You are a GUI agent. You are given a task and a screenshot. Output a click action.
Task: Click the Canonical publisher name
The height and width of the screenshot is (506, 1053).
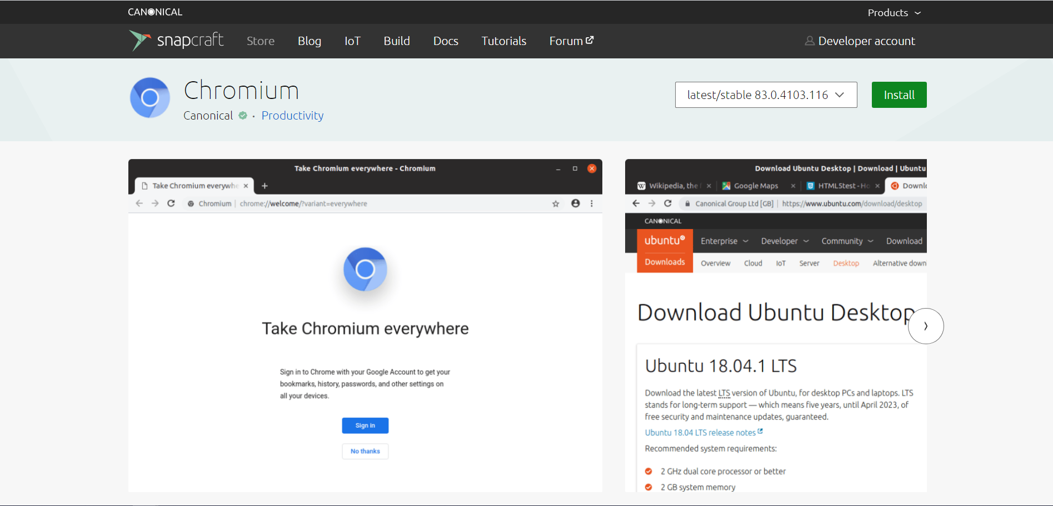(208, 116)
